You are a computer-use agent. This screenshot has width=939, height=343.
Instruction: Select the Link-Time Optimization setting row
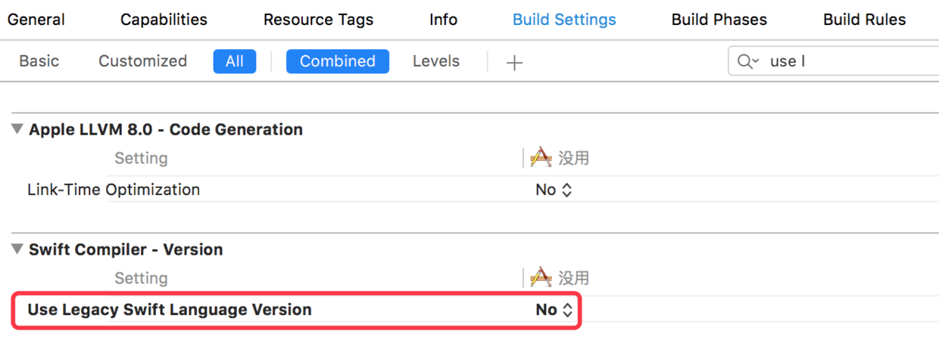114,190
